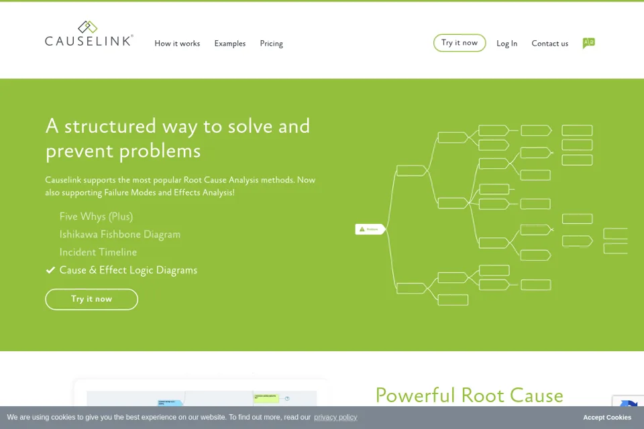Select Incident Timeline method
The height and width of the screenshot is (429, 644).
point(98,252)
